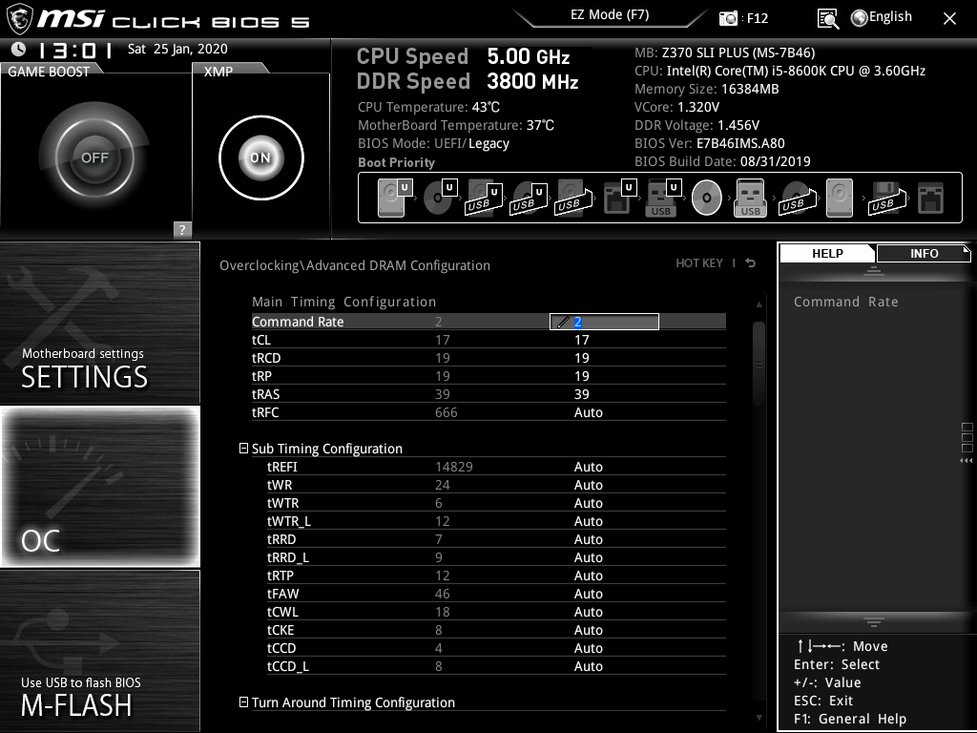Click the question mark help button under GAME BOOST
The height and width of the screenshot is (733, 977).
(181, 229)
